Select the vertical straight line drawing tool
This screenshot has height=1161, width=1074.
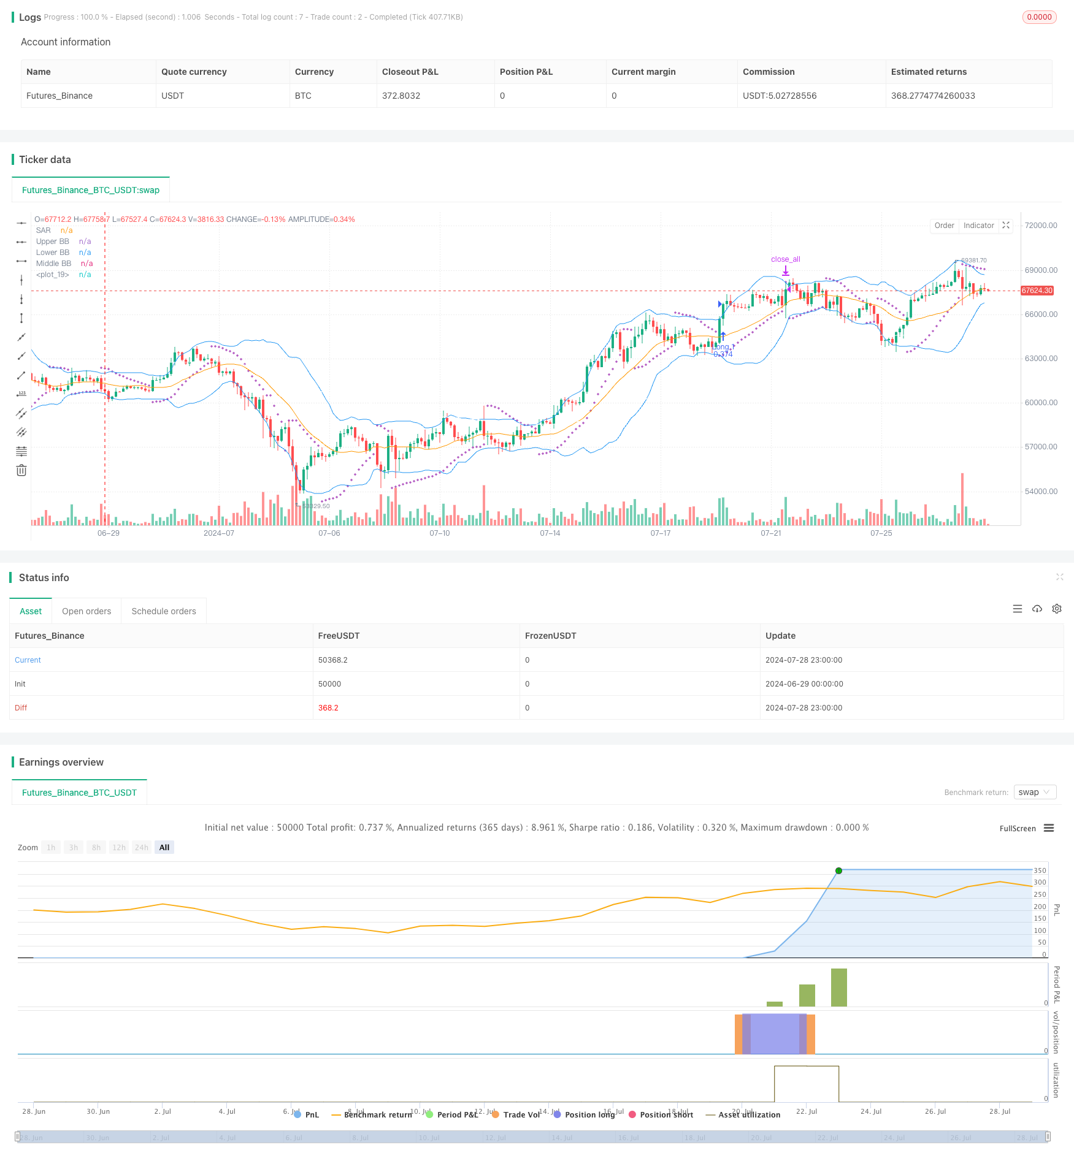(21, 280)
